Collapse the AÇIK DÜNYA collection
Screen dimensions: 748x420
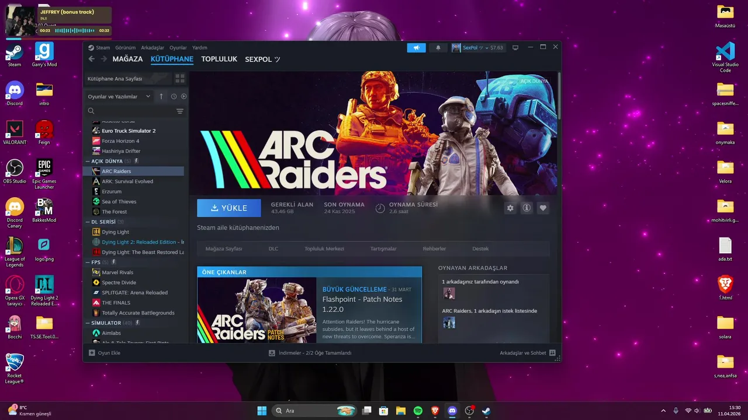point(88,161)
